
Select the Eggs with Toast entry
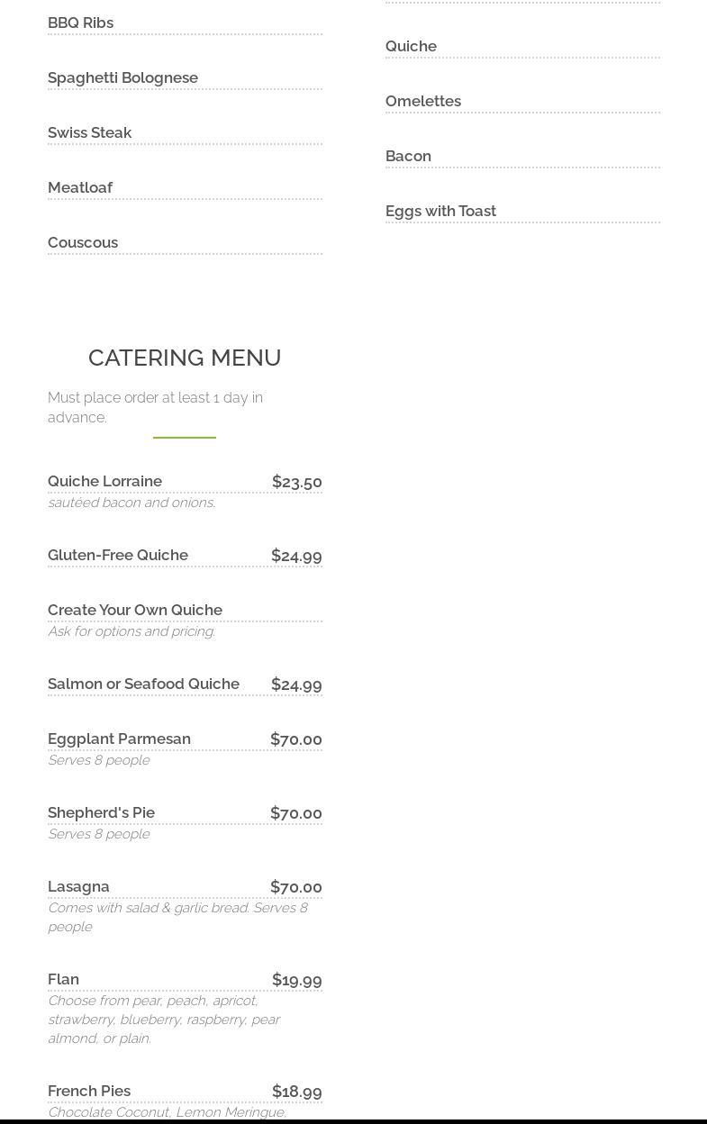point(440,211)
